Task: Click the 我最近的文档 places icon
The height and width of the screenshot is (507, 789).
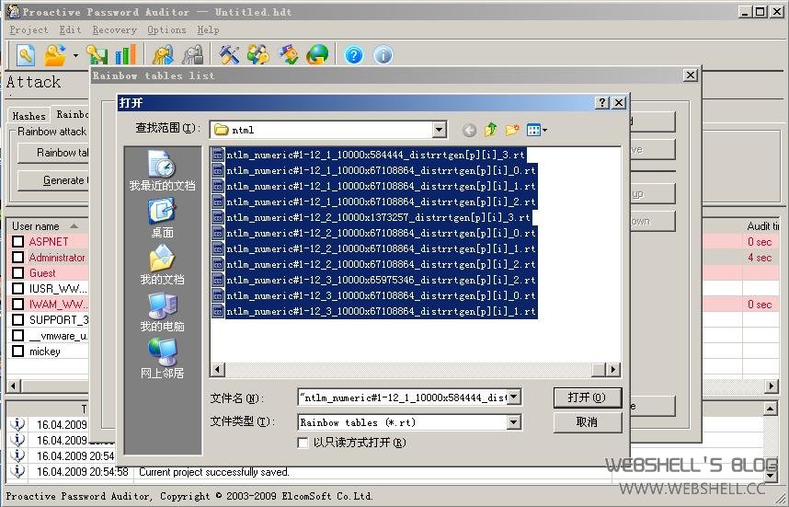Action: (x=162, y=170)
